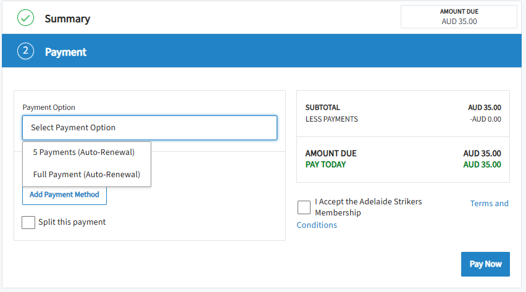526x292 pixels.
Task: Click the green checkmark beside Summary
Action: (x=25, y=18)
